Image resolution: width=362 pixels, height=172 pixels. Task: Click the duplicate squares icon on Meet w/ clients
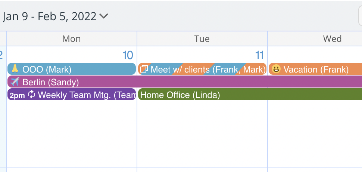coord(144,69)
